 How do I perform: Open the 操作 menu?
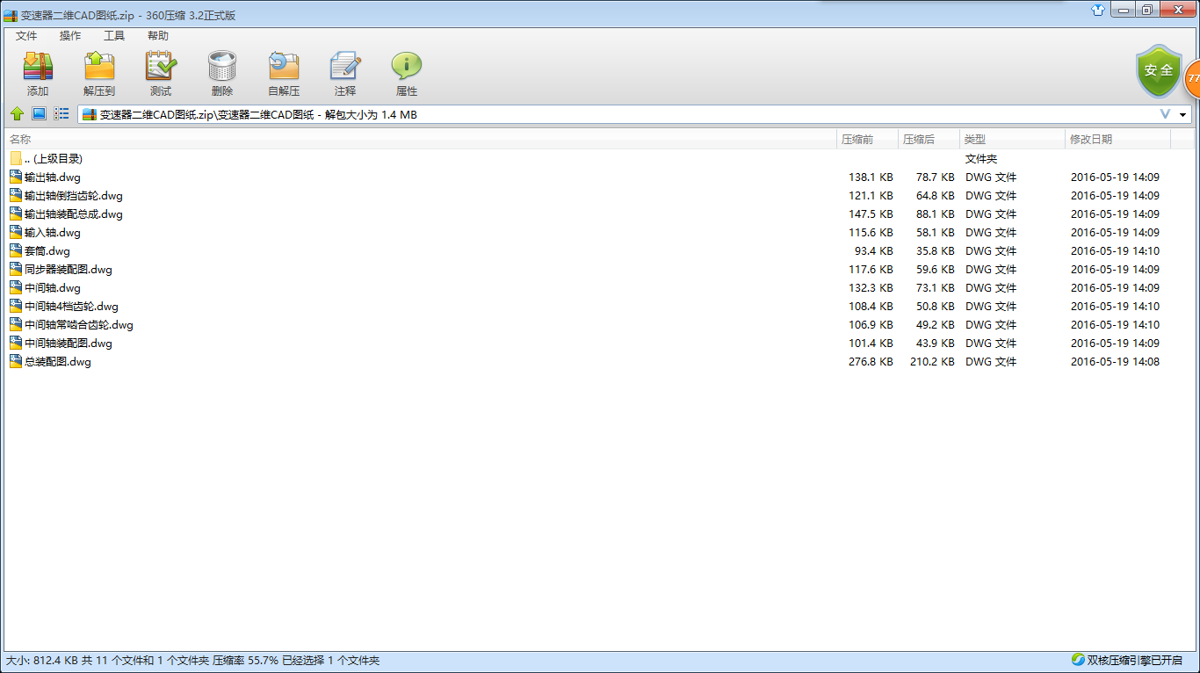[x=70, y=36]
